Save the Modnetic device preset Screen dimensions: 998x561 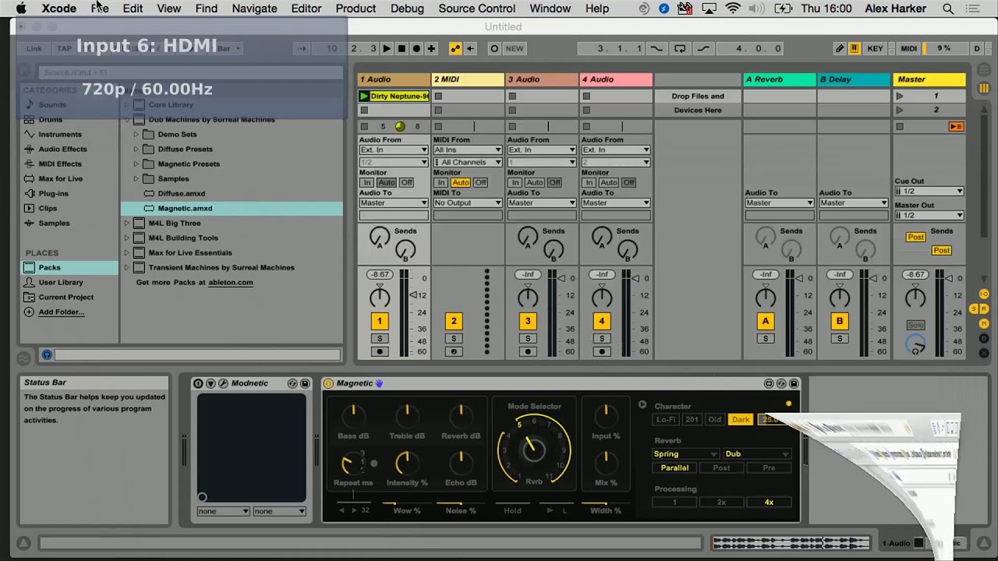[x=305, y=383]
